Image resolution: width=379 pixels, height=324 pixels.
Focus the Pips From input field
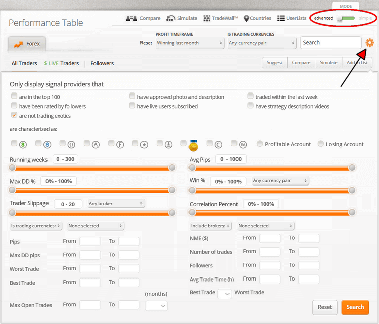coord(90,241)
